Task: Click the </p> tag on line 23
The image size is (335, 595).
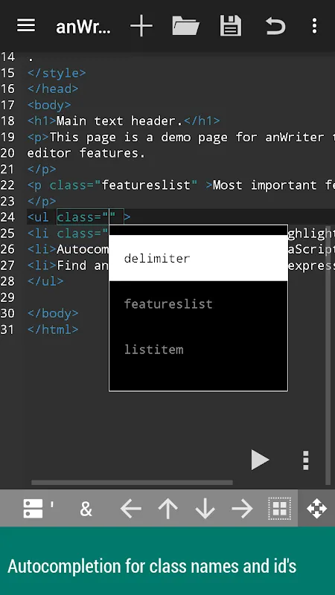Action: tap(42, 201)
